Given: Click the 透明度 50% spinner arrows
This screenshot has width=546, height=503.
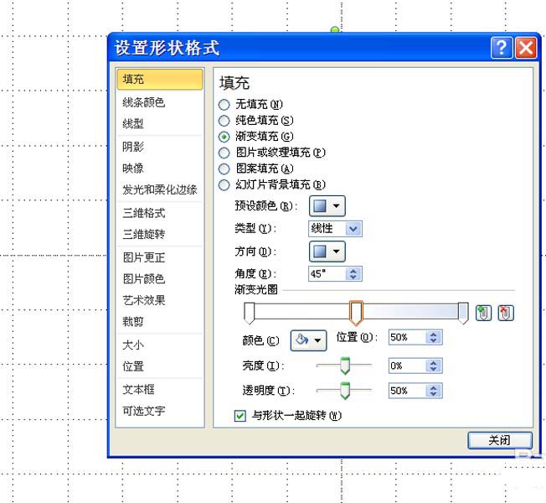Looking at the screenshot, I should (433, 391).
